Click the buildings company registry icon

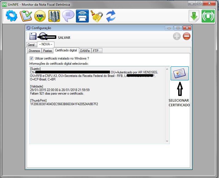point(54,16)
